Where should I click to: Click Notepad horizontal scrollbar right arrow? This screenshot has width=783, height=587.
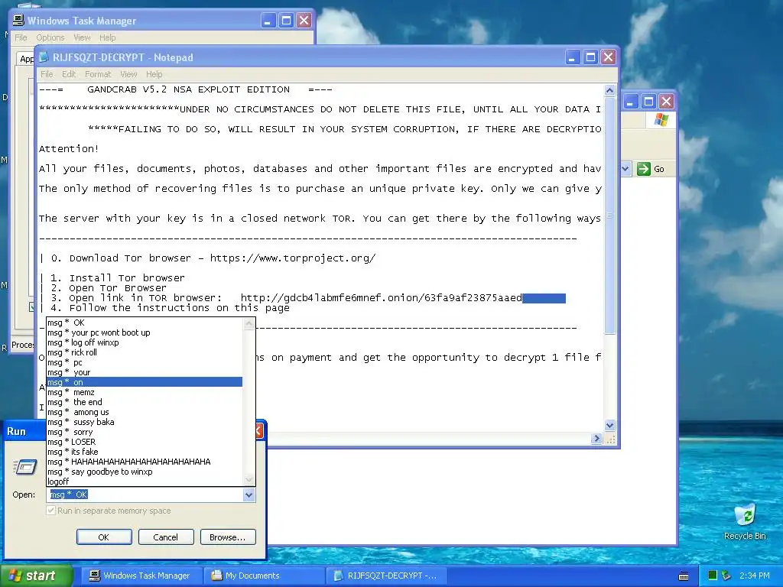point(596,438)
